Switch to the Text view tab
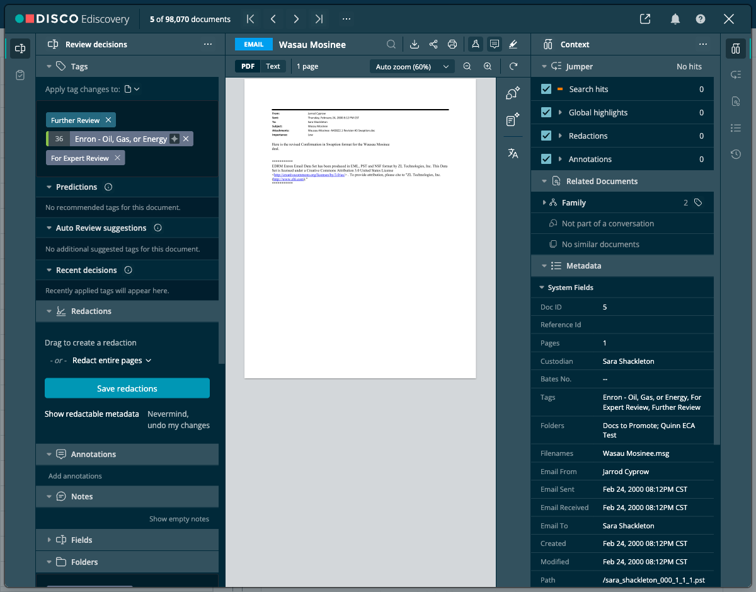 click(x=273, y=66)
